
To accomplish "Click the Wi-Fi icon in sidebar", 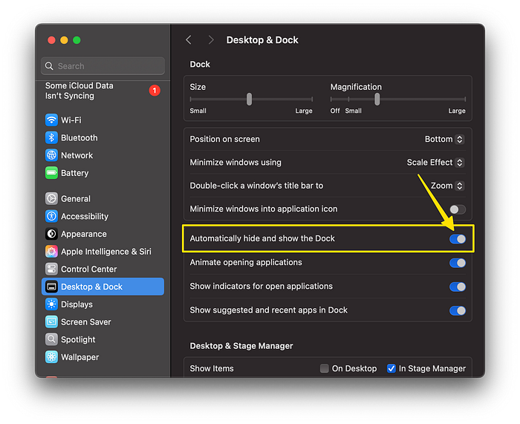I will click(x=51, y=120).
